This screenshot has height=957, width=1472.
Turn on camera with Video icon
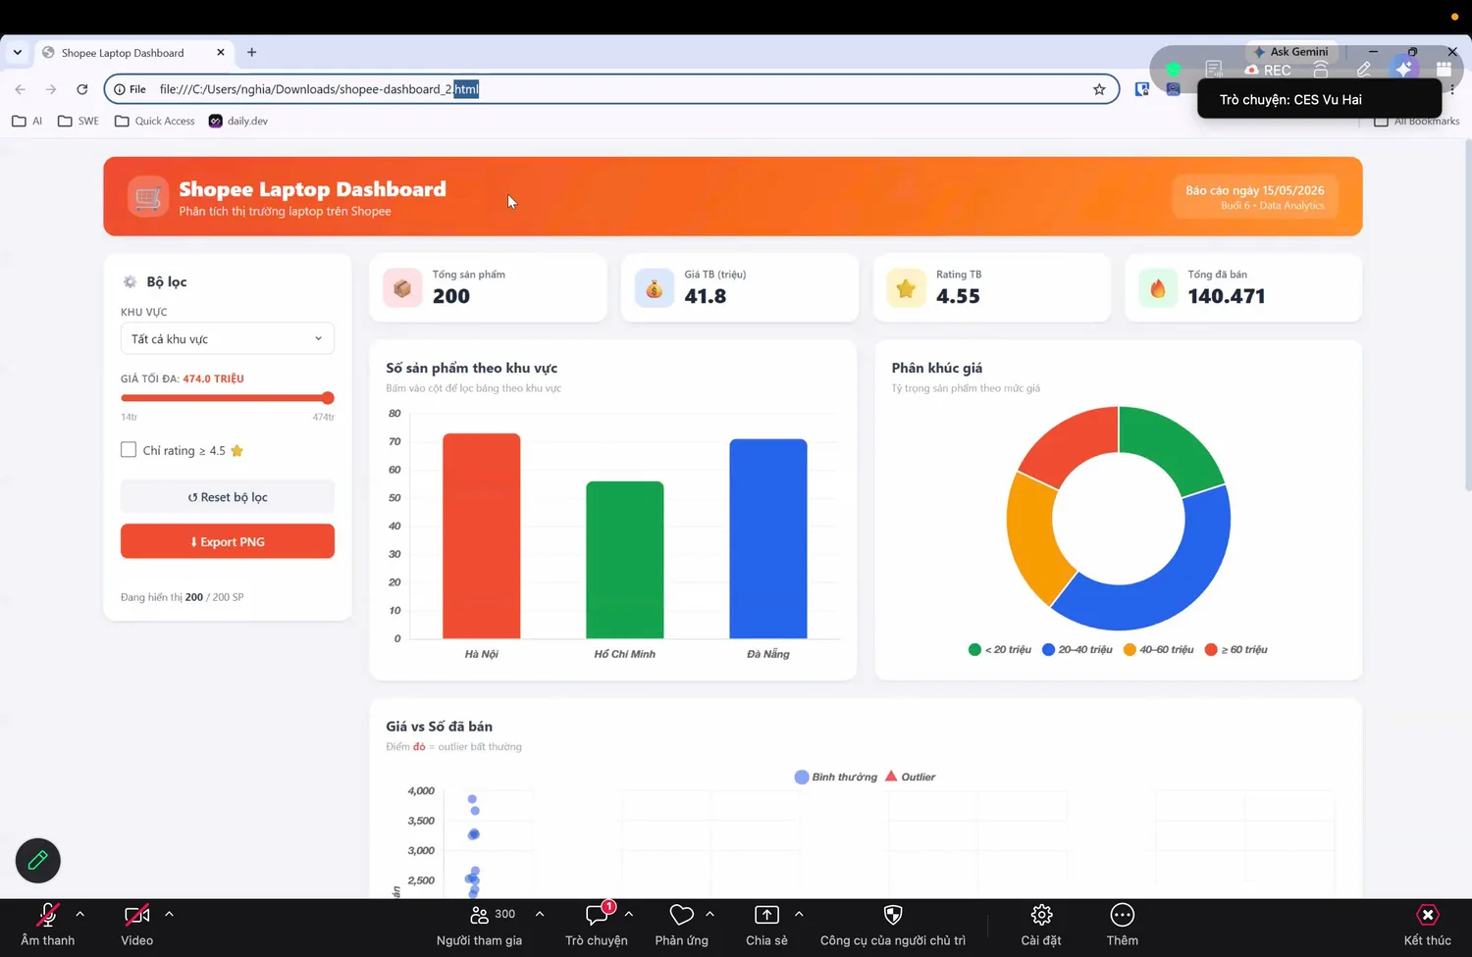(x=136, y=916)
